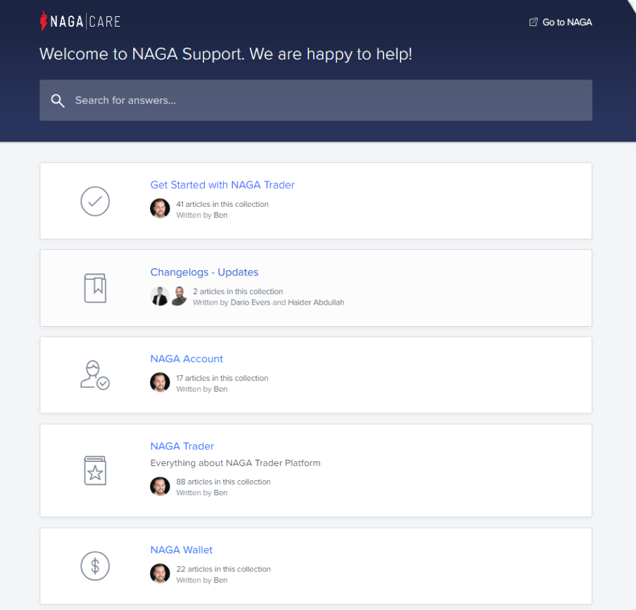Click '17 articles in this collection' text
The height and width of the screenshot is (610, 636).
[222, 378]
